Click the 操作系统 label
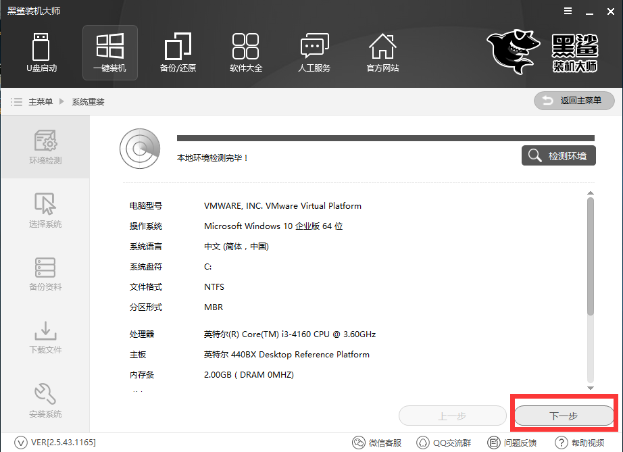This screenshot has height=452, width=623. tap(146, 226)
